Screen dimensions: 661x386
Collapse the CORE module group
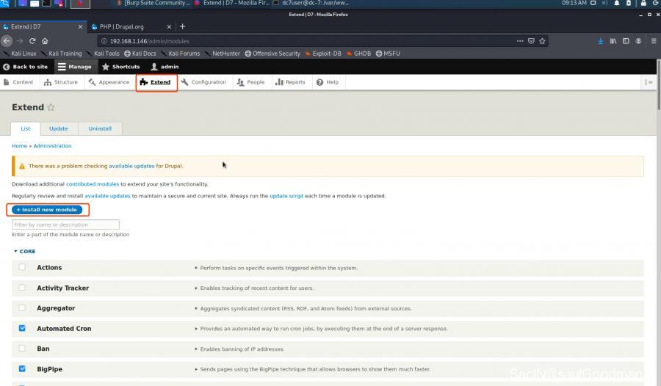pyautogui.click(x=24, y=251)
